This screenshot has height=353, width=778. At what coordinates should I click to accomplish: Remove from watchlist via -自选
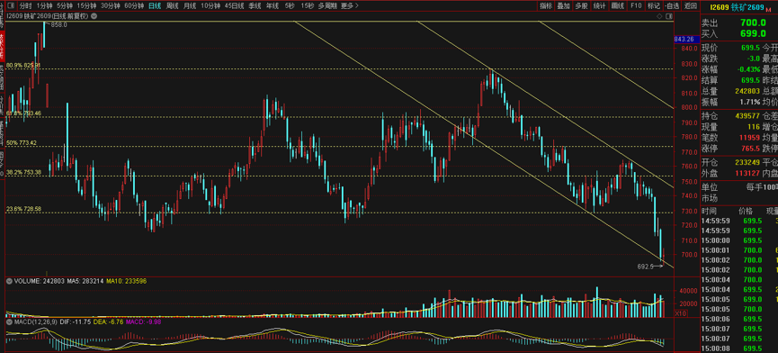pyautogui.click(x=672, y=6)
